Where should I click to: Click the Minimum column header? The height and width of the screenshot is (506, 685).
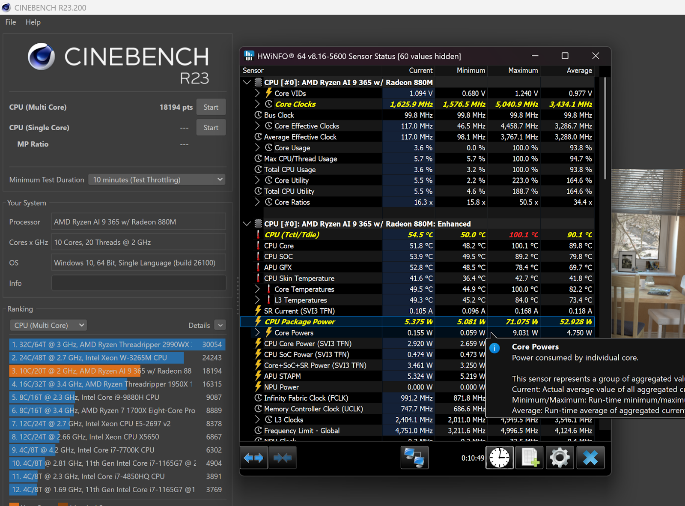pyautogui.click(x=461, y=70)
